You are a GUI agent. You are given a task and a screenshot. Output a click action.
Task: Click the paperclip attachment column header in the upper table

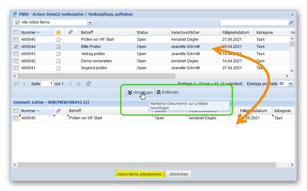pyautogui.click(x=70, y=32)
